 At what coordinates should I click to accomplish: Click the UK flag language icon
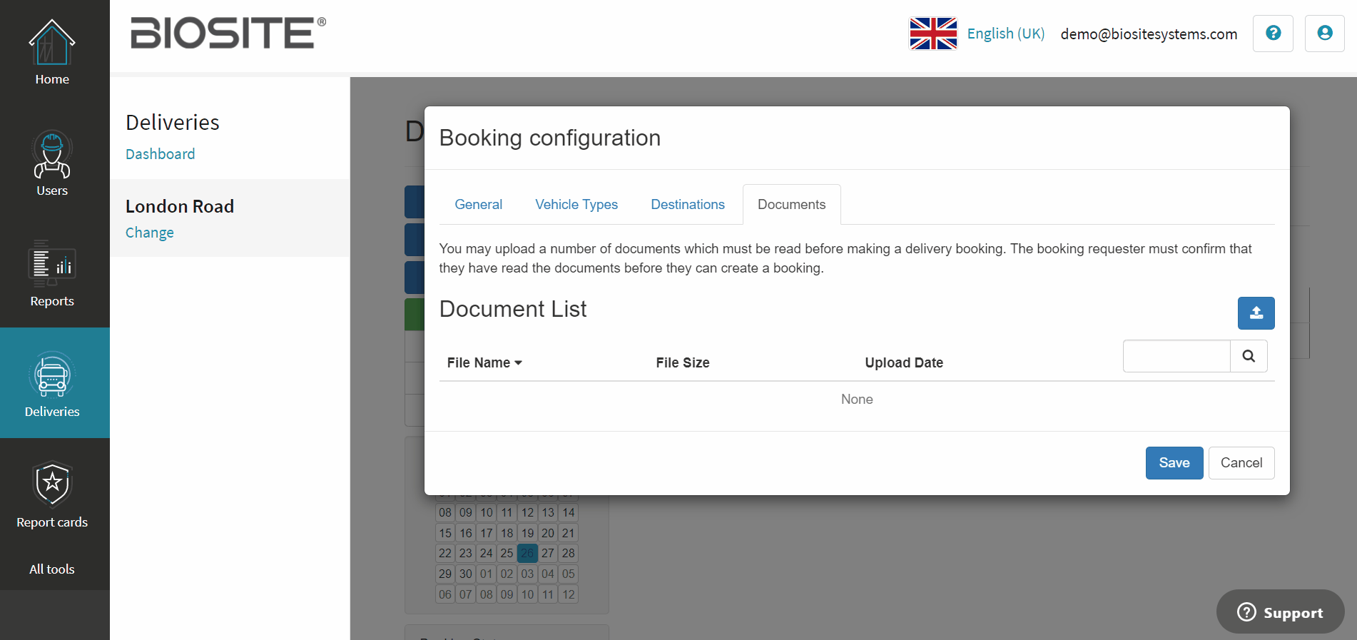pyautogui.click(x=932, y=34)
